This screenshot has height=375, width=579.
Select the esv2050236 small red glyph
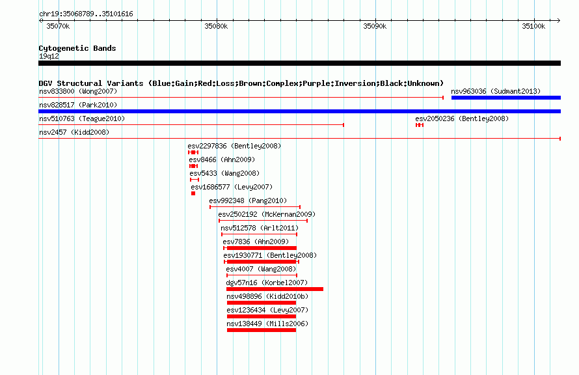pyautogui.click(x=420, y=125)
